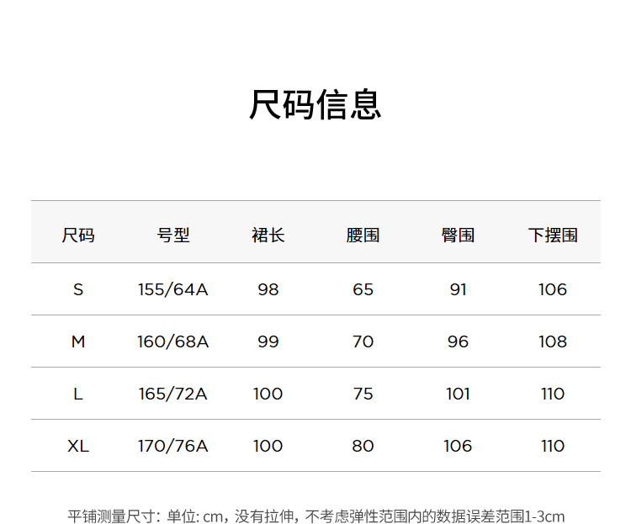Select the M size row label
The width and height of the screenshot is (631, 524).
78,341
